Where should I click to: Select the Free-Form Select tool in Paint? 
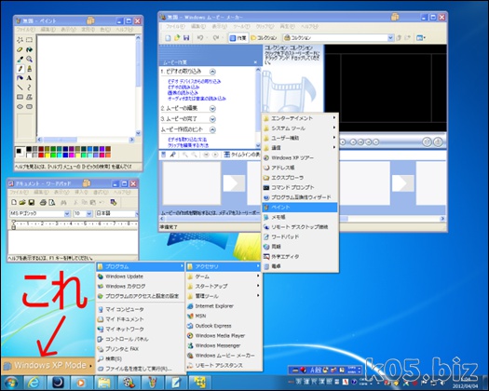pyautogui.click(x=20, y=40)
